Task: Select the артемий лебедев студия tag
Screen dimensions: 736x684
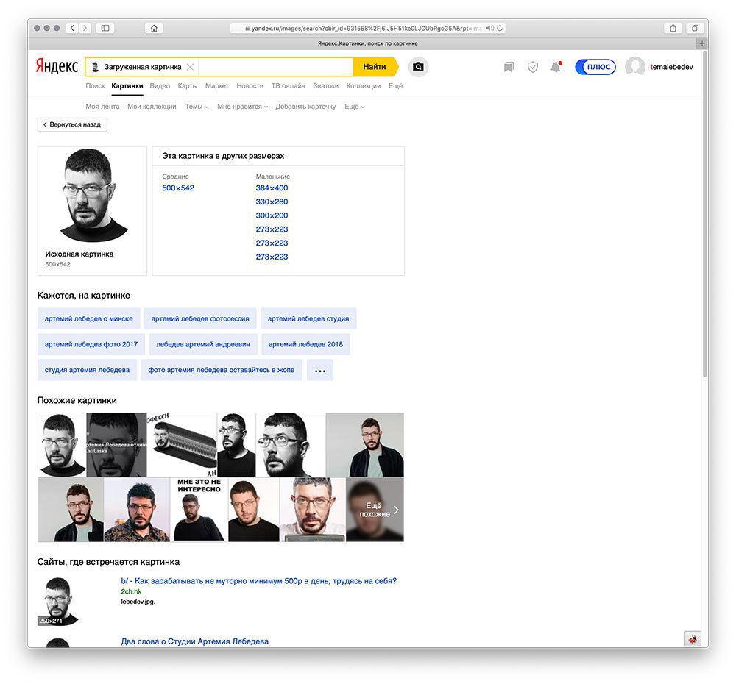Action: tap(308, 318)
